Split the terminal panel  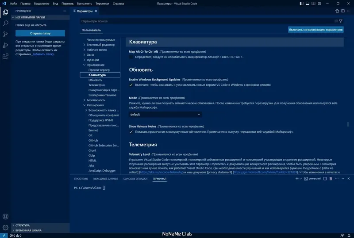point(325,179)
